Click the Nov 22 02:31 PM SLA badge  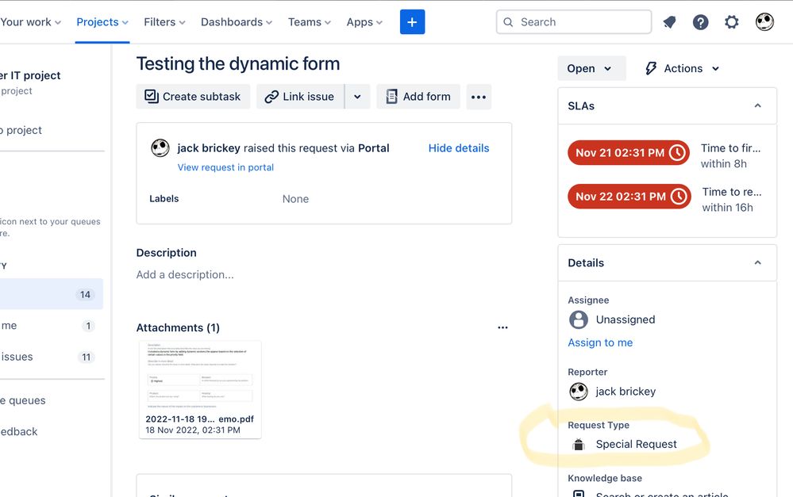(x=629, y=197)
